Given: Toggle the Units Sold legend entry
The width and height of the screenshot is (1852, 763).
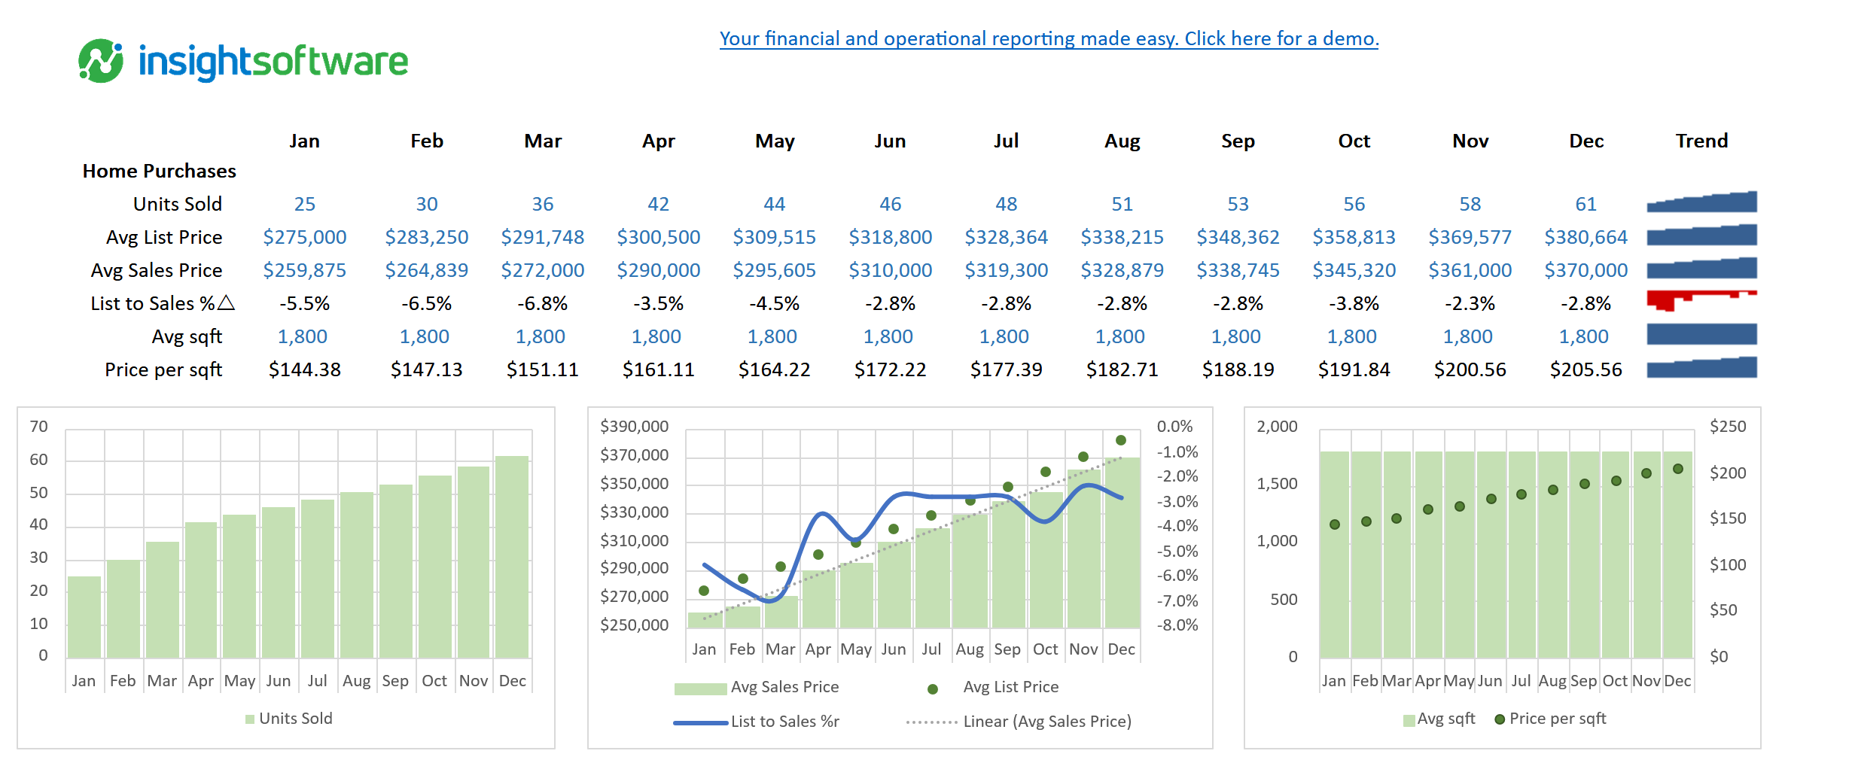Looking at the screenshot, I should point(288,718).
